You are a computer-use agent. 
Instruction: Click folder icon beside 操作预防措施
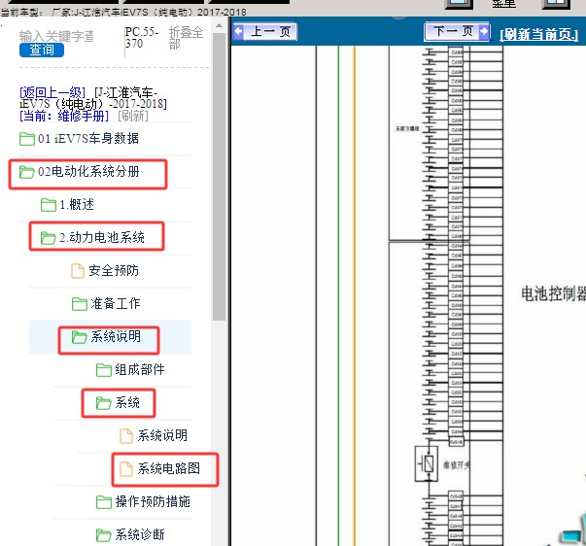pyautogui.click(x=104, y=502)
